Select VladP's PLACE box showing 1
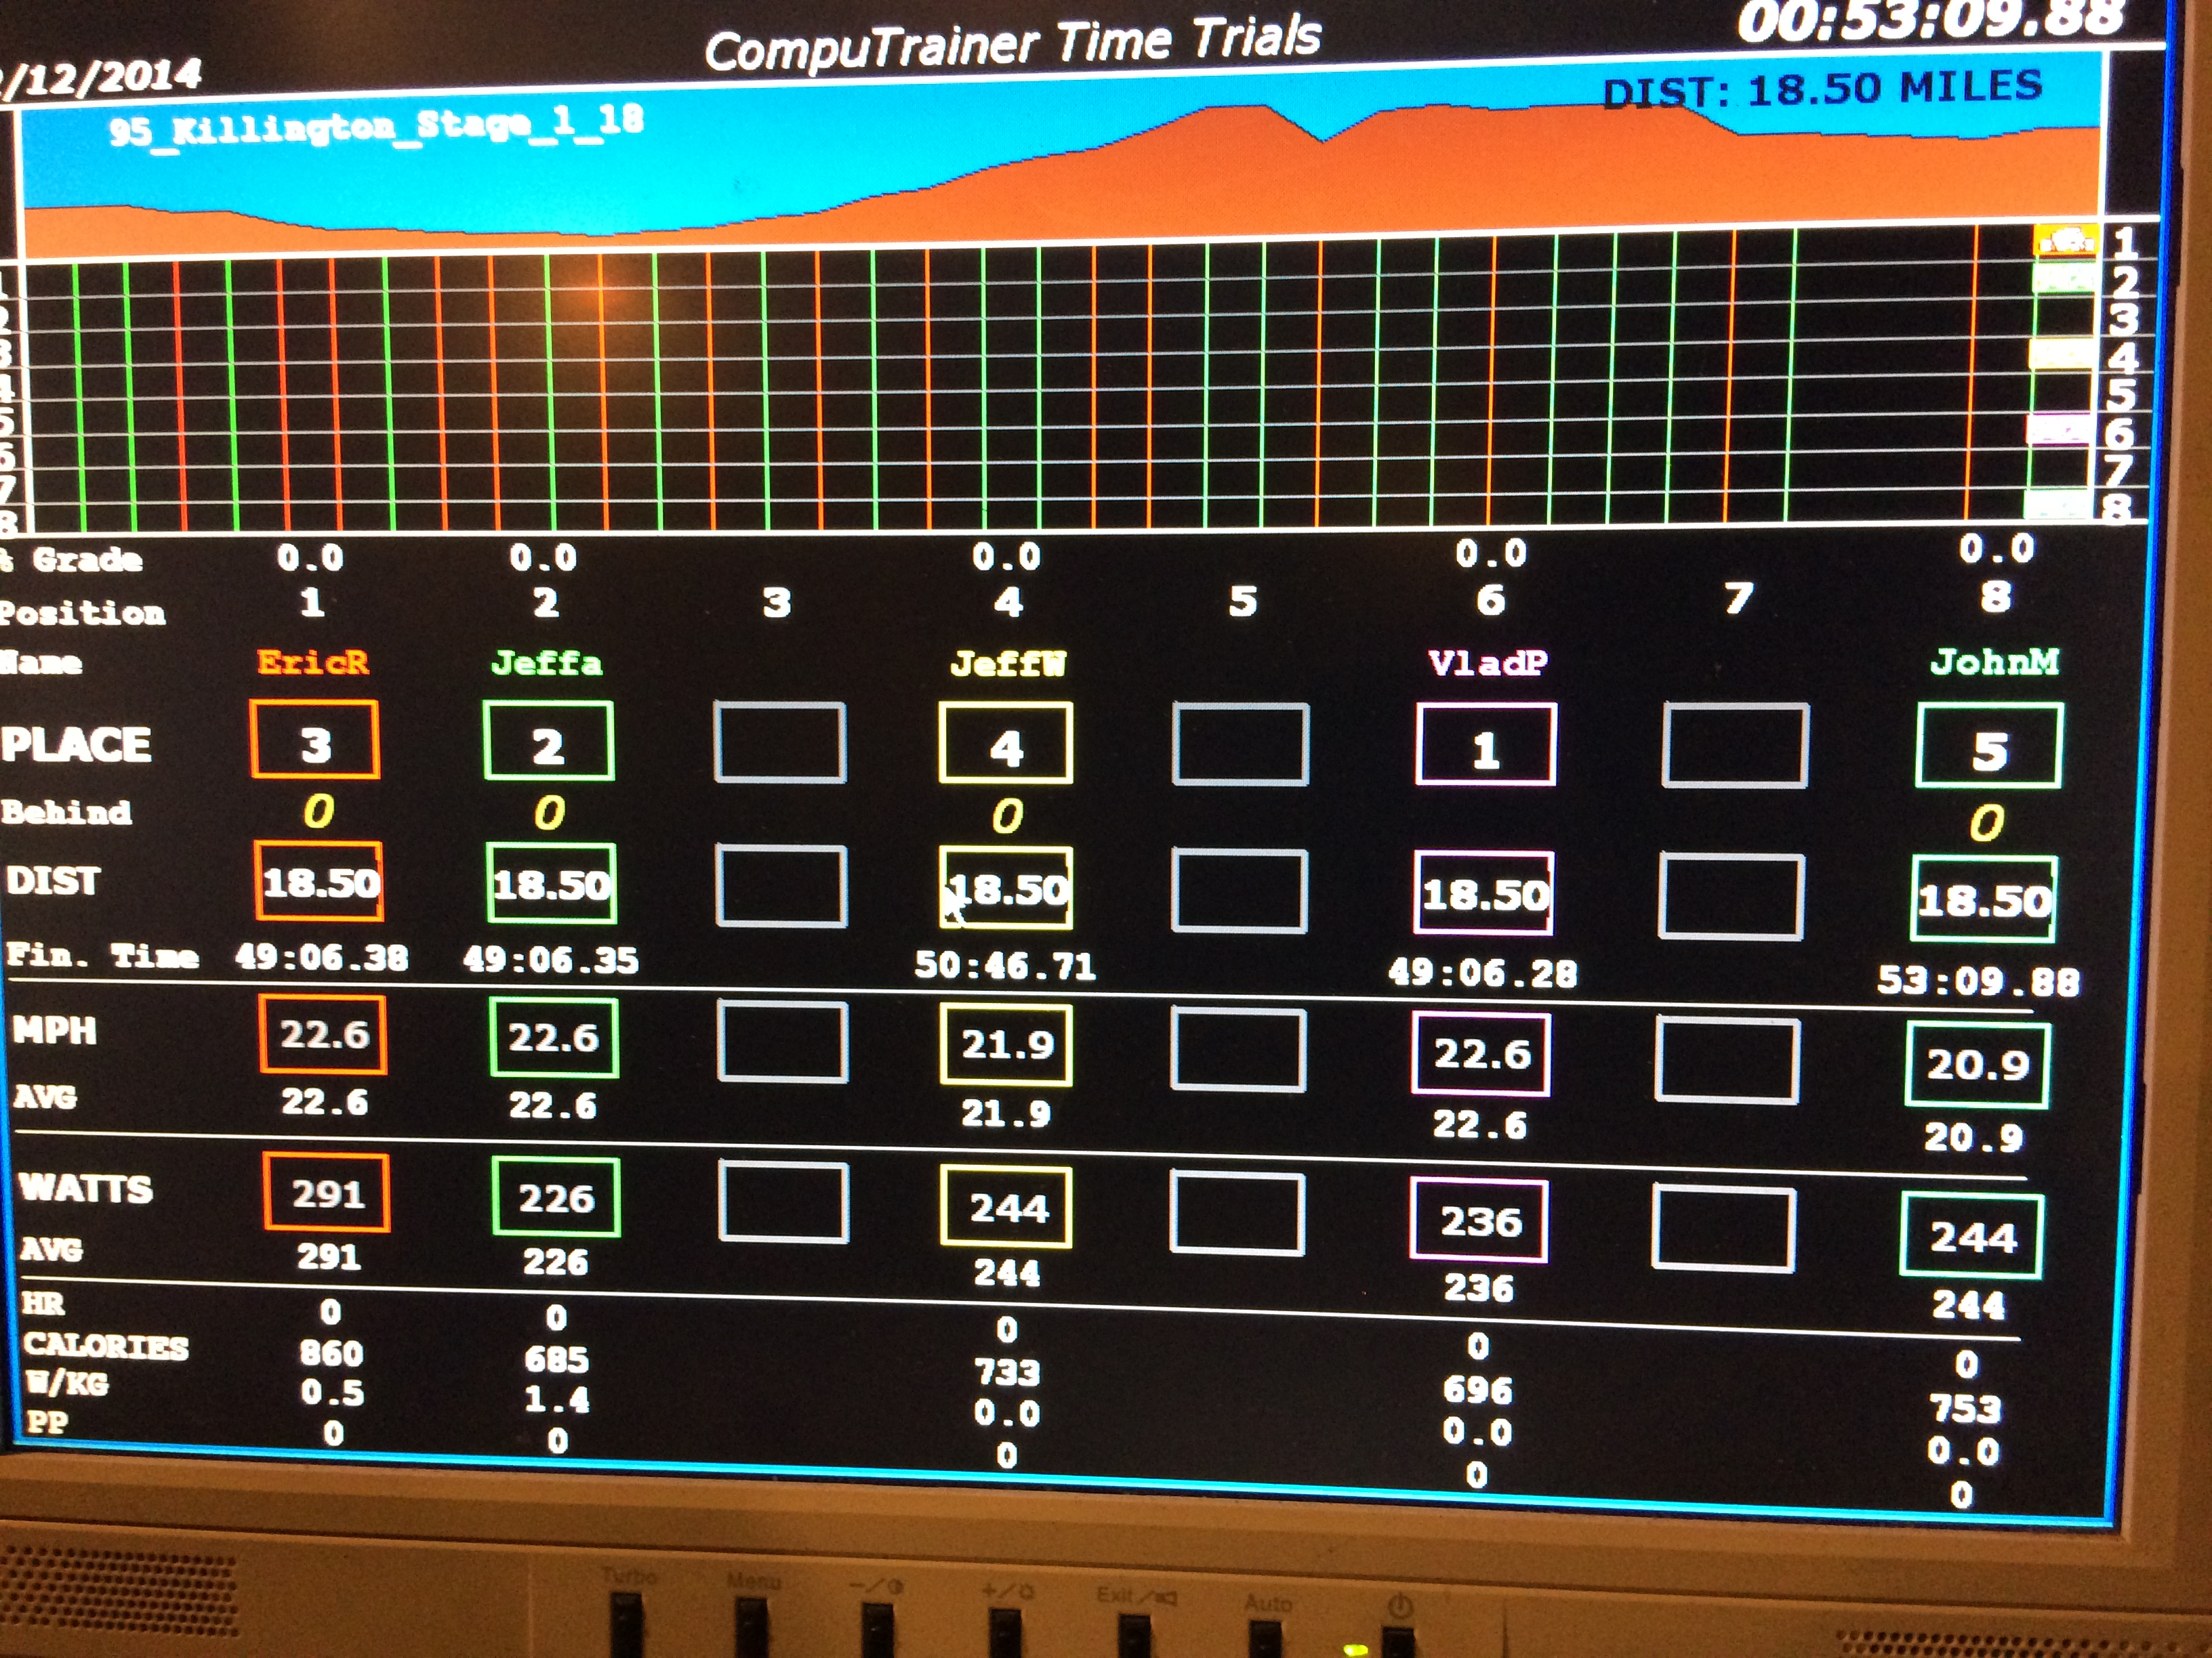The height and width of the screenshot is (1658, 2212). tap(1486, 744)
